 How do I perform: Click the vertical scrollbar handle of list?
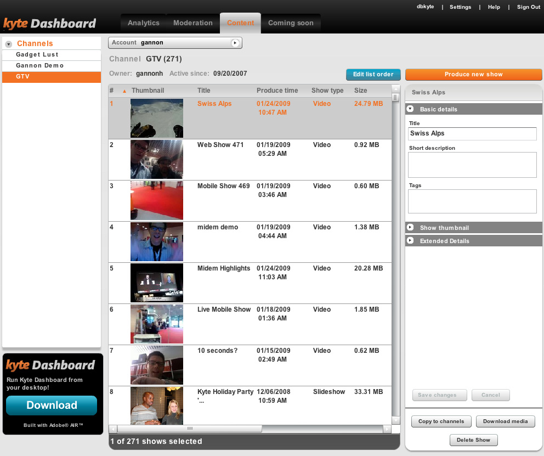pyautogui.click(x=395, y=97)
